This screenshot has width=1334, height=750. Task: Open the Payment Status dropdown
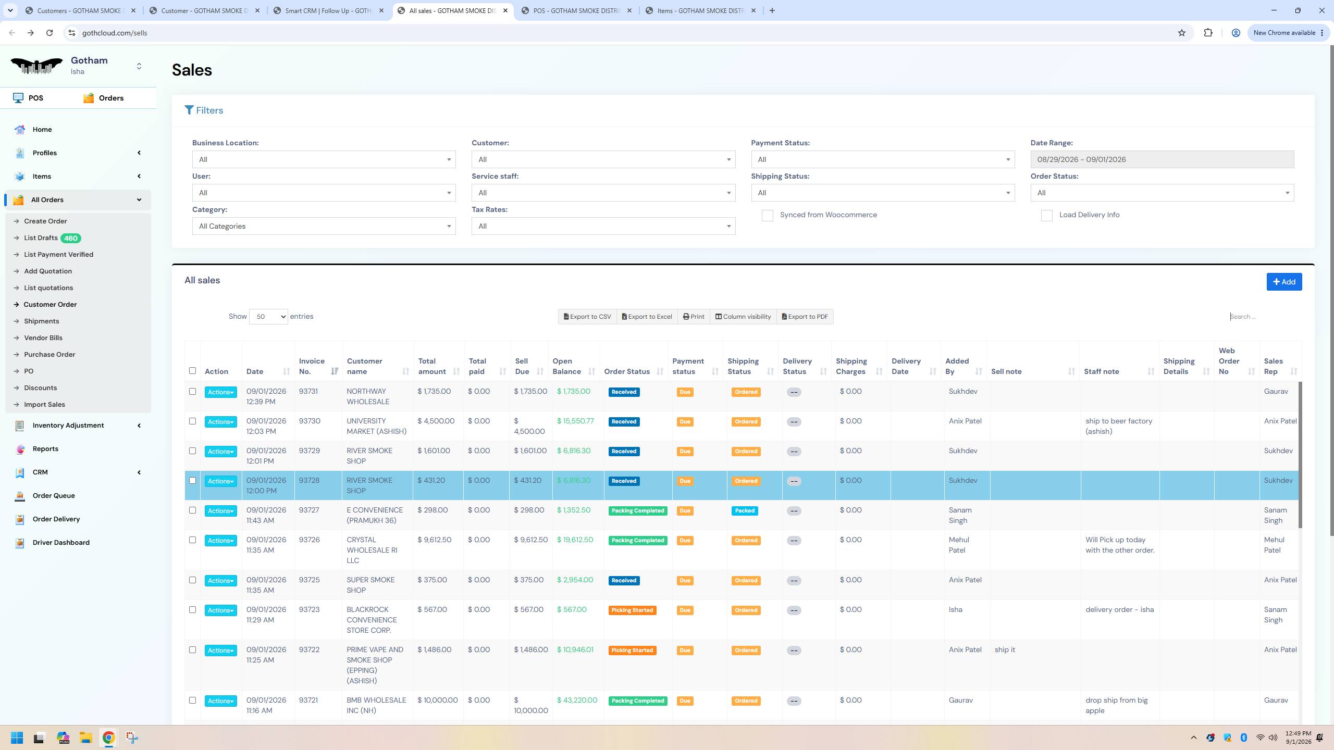(x=883, y=159)
